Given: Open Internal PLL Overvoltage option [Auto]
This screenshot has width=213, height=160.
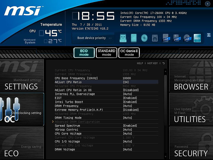Looking at the screenshot, I should click(x=128, y=94).
